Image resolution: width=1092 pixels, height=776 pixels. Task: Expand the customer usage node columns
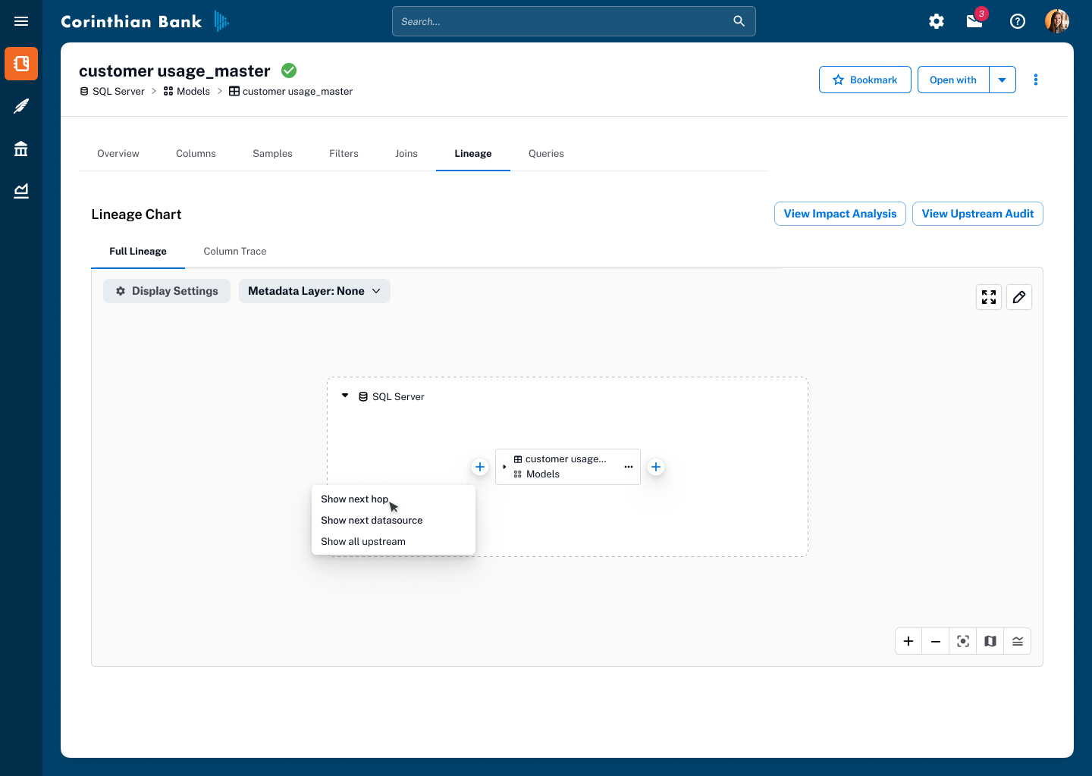point(504,467)
